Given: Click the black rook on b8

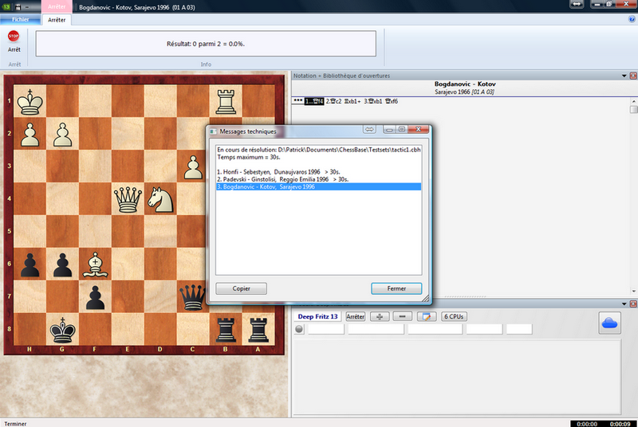Looking at the screenshot, I should point(226,330).
